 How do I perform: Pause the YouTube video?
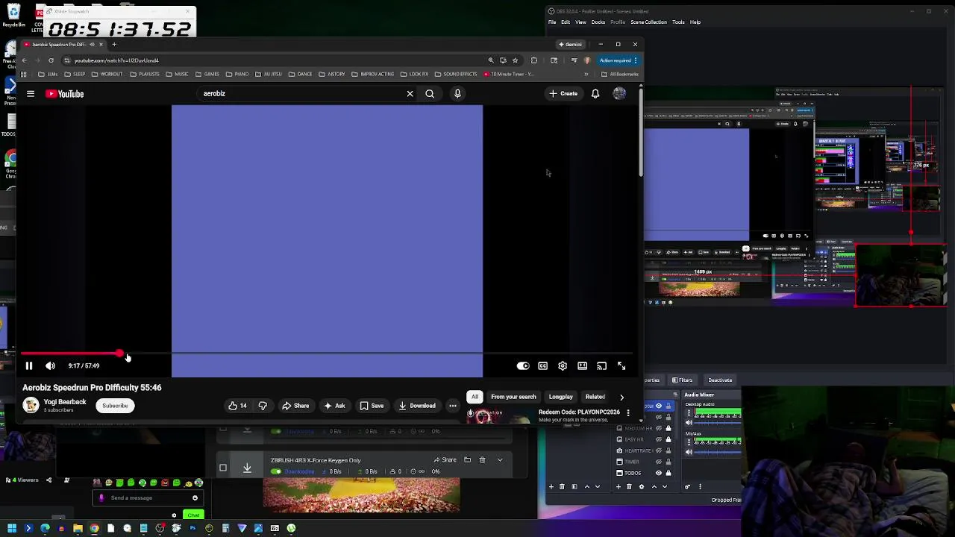coord(29,366)
